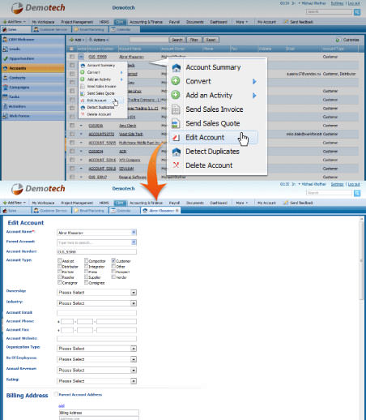Open the Dashboard menu in Edit Account screen

[x=219, y=203]
